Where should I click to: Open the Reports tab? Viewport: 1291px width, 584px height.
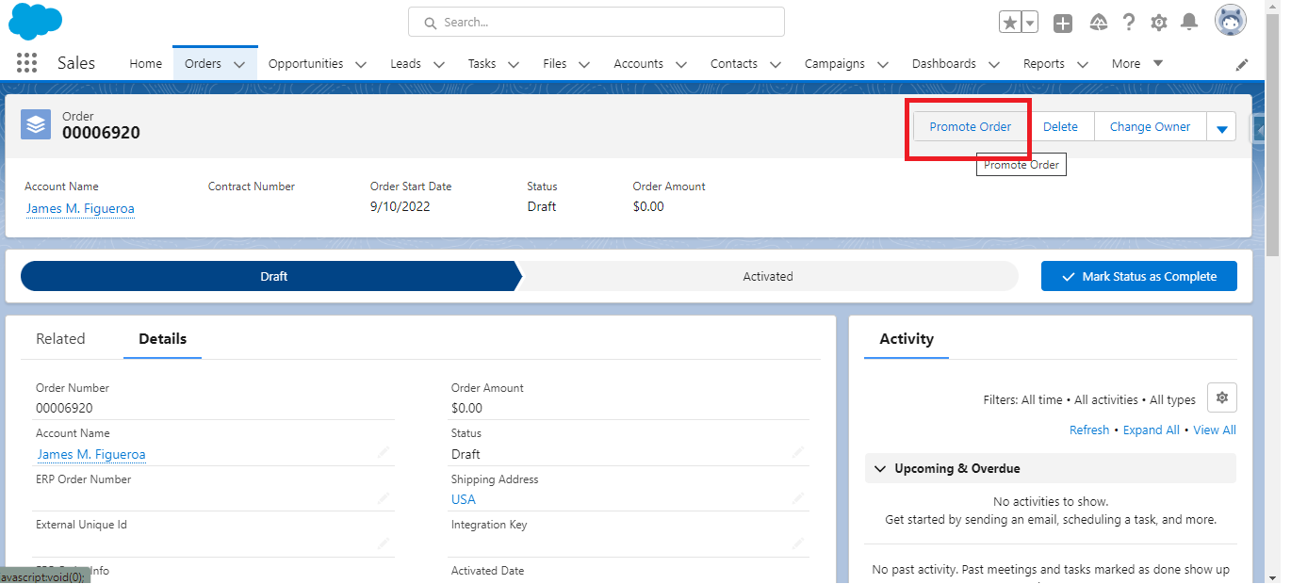pyautogui.click(x=1044, y=63)
